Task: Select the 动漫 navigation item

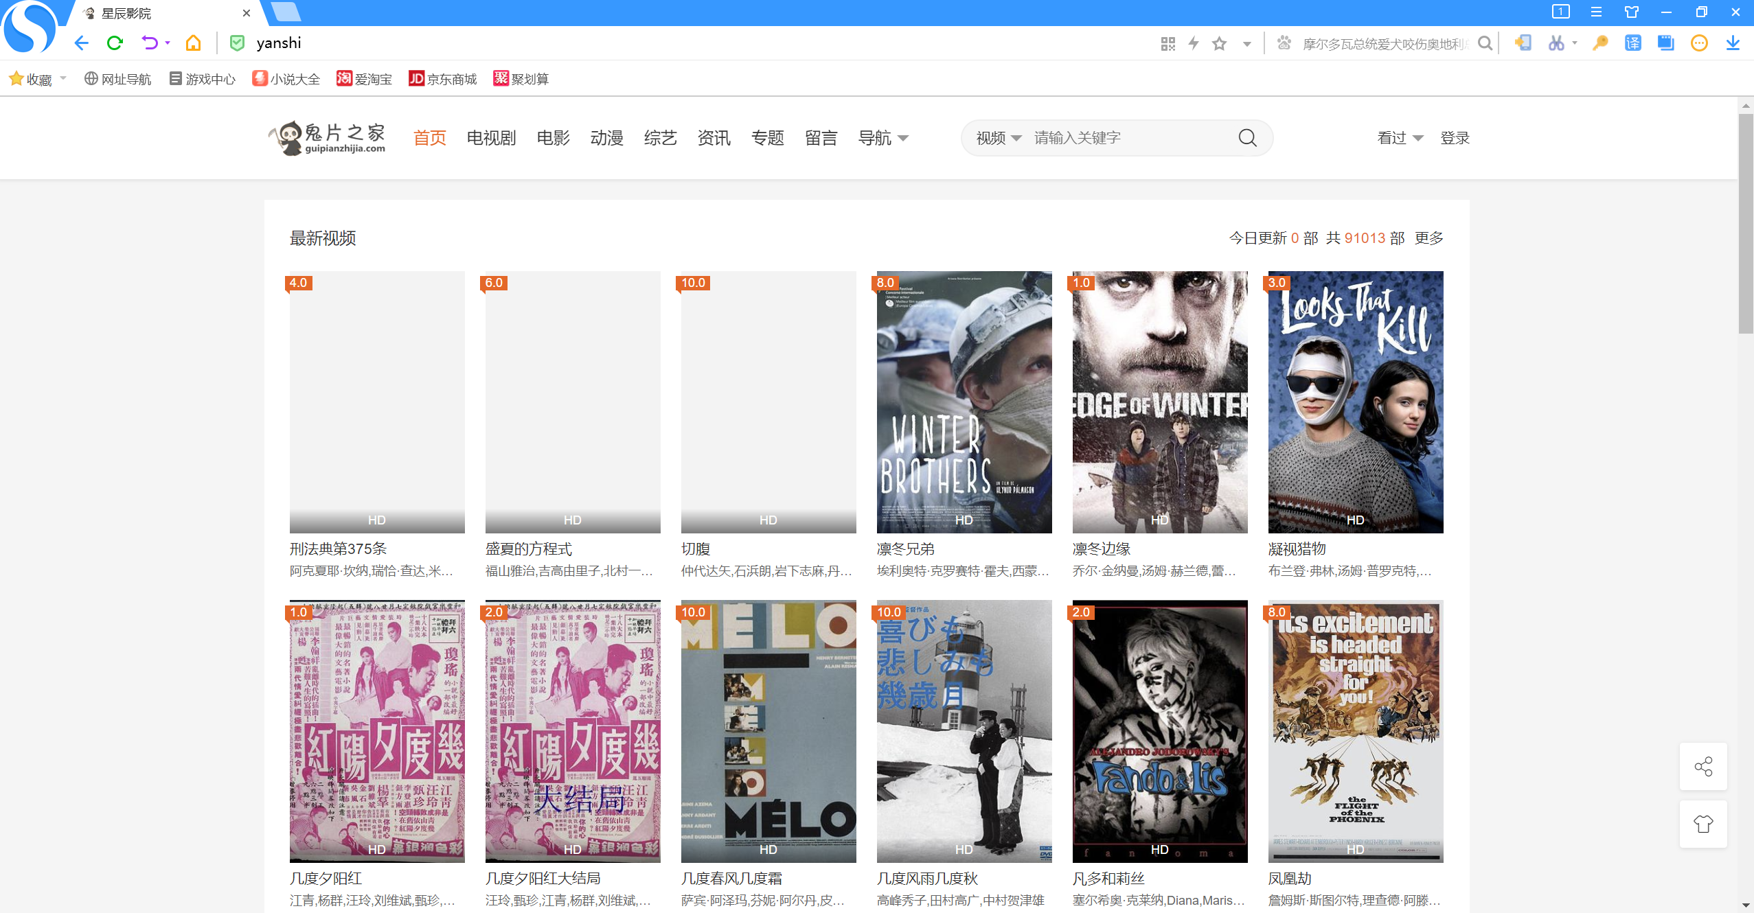Action: [x=606, y=138]
